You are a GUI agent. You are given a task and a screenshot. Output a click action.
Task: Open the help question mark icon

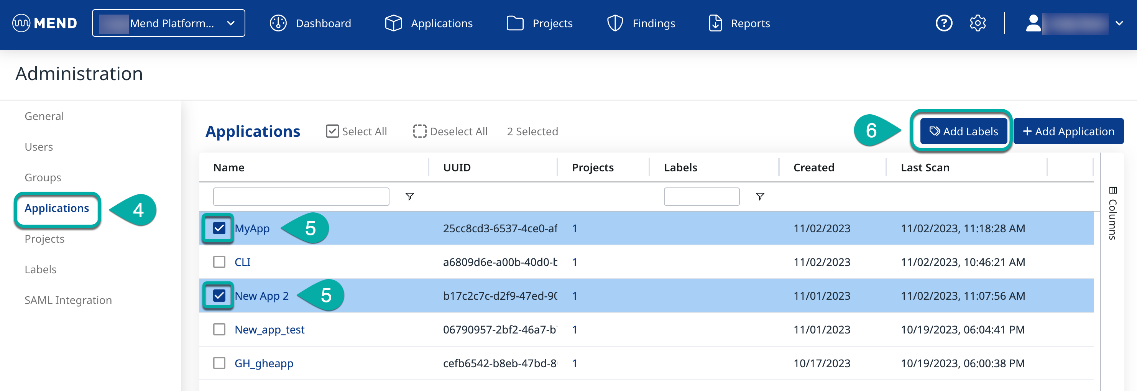[x=944, y=23]
